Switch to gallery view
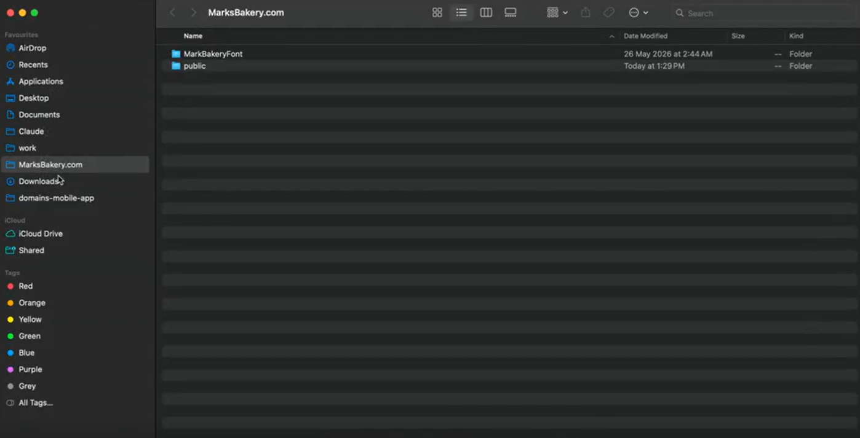860x438 pixels. click(x=511, y=13)
